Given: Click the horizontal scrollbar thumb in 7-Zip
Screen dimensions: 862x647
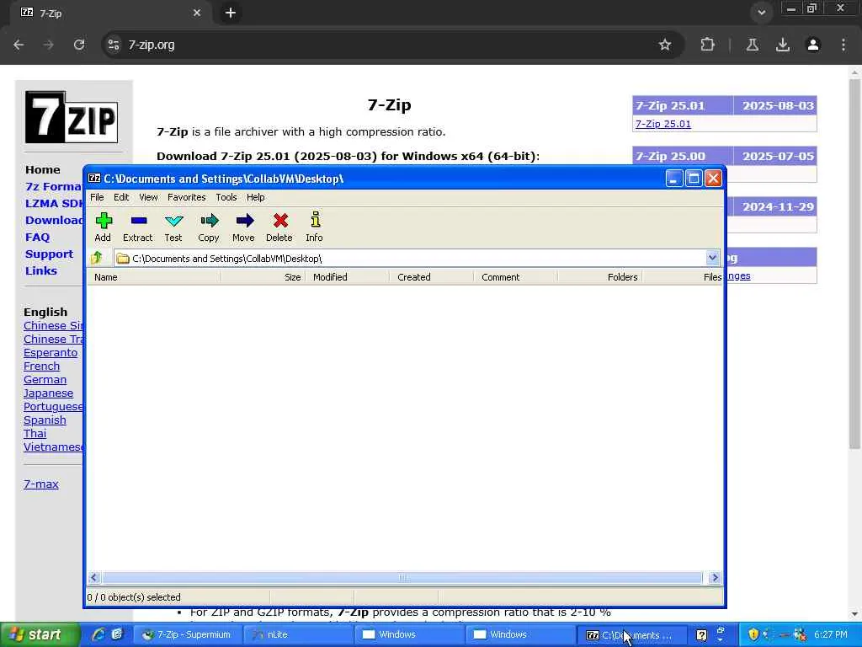Looking at the screenshot, I should coord(402,577).
